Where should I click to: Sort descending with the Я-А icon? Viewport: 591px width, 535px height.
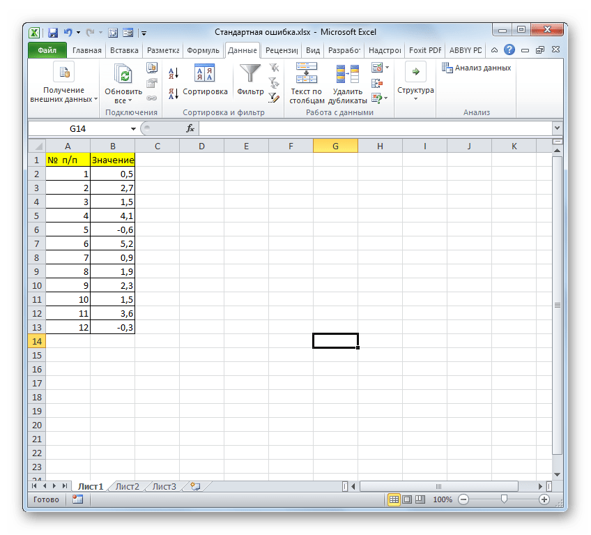pos(174,93)
